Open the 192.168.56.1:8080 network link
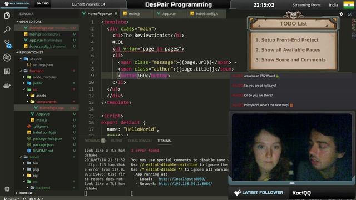The height and width of the screenshot is (200, 356). pyautogui.click(x=185, y=184)
